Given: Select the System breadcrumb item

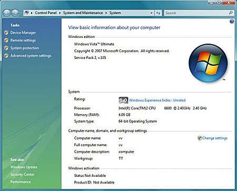Looking at the screenshot, I should click(x=115, y=13).
